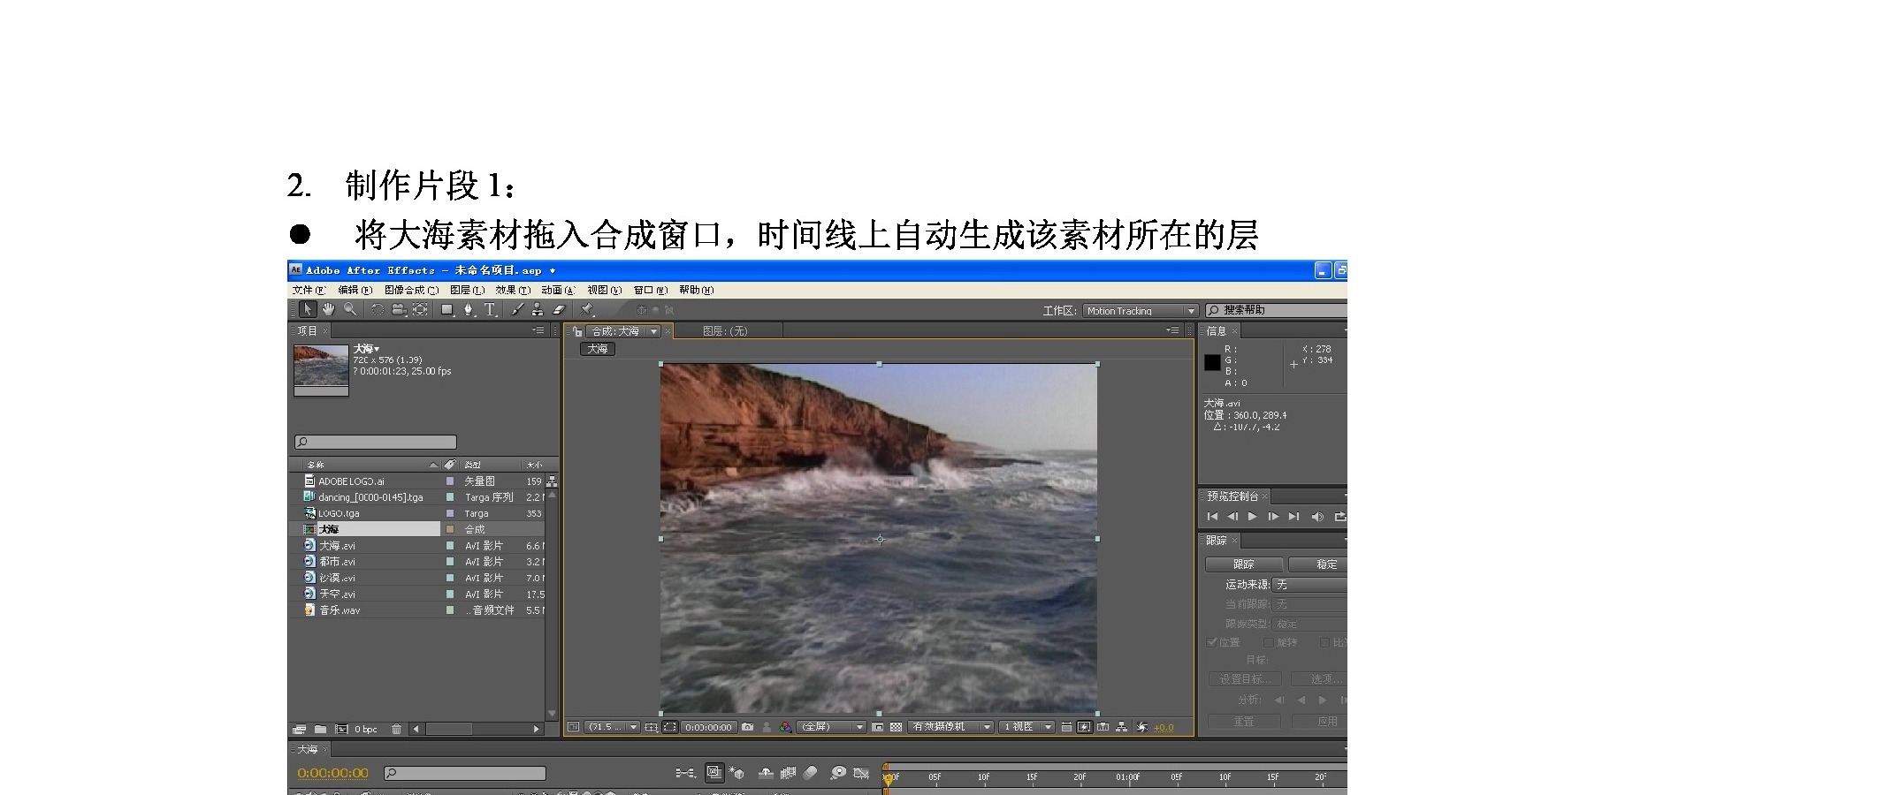Open the viewer resolution dropdown
Image resolution: width=1900 pixels, height=795 pixels.
pos(831,727)
